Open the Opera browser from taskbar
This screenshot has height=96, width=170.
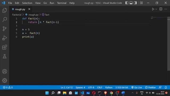point(94,93)
